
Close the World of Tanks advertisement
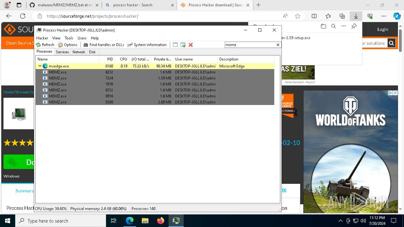(395, 93)
